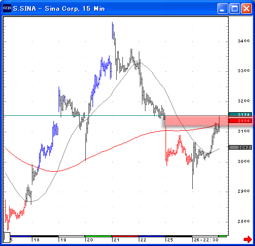Screen dimensions: 255x246
Task: Select the gray 3045 price label
Action: pos(240,147)
